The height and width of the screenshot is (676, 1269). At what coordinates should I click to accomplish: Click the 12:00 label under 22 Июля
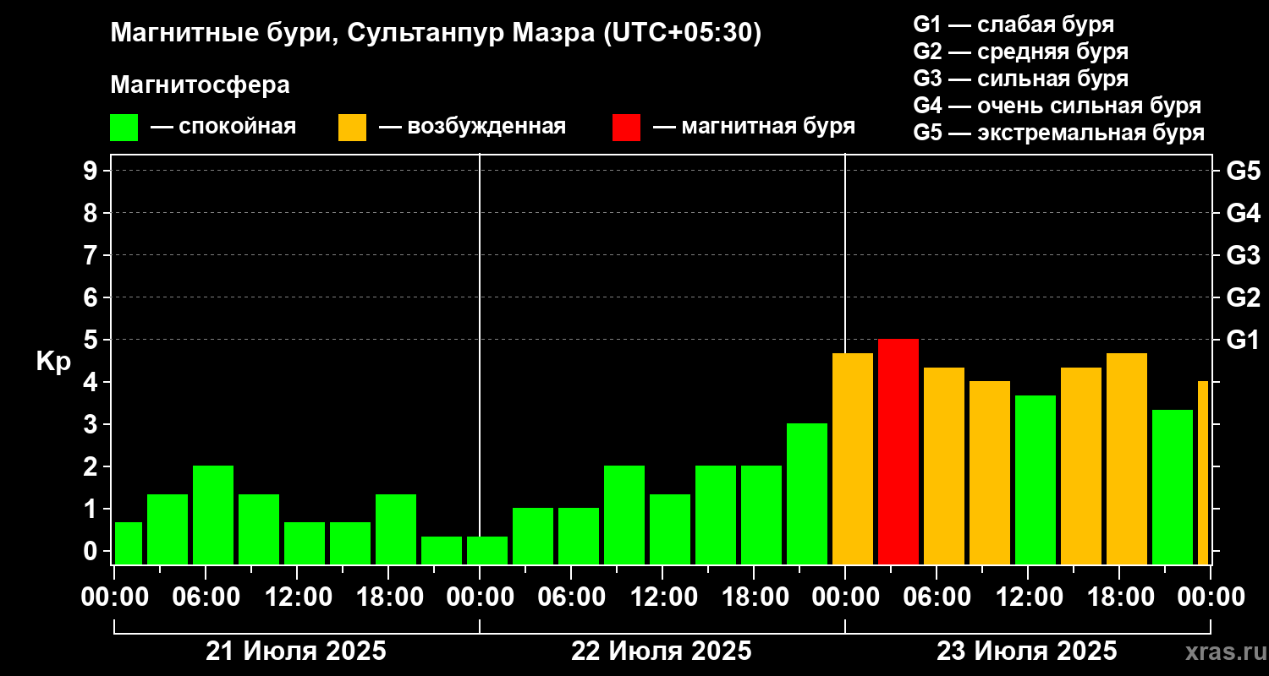[x=662, y=597]
